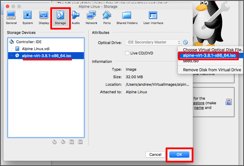Open the Audio settings section

pyautogui.click(x=76, y=18)
